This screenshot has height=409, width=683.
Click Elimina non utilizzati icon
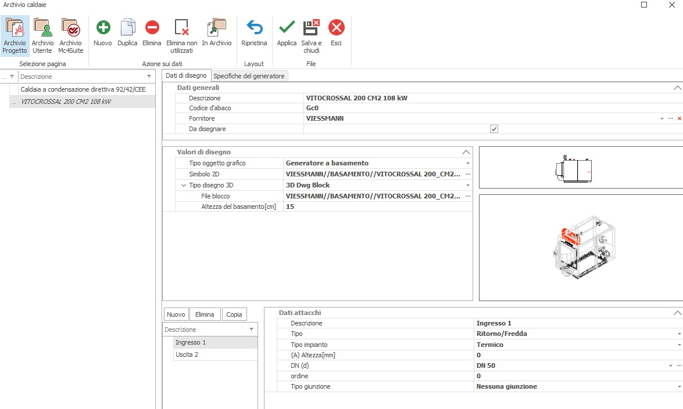(x=182, y=28)
